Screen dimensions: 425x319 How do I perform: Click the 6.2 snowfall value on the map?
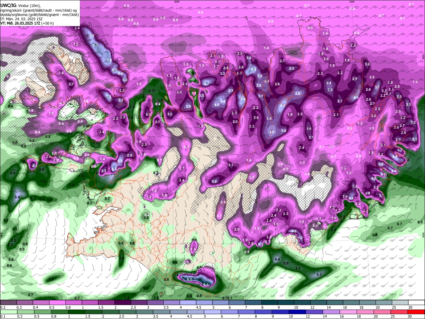pyautogui.click(x=254, y=69)
